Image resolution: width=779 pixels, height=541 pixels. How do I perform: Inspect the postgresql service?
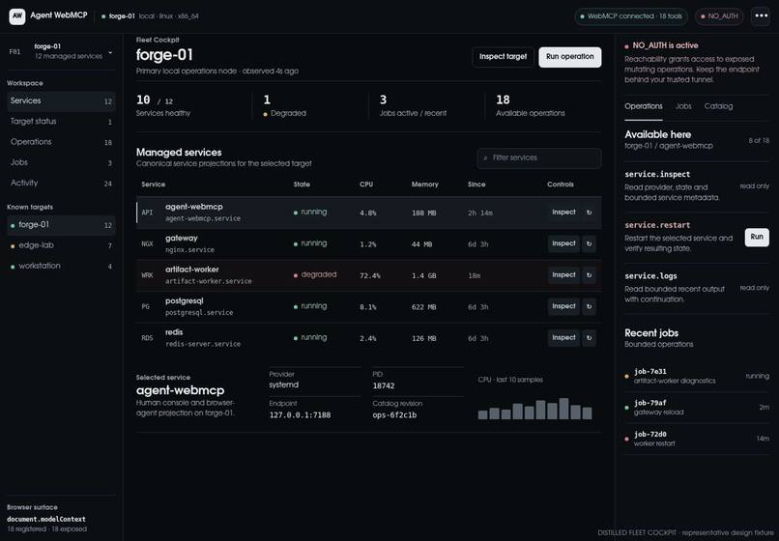click(563, 306)
